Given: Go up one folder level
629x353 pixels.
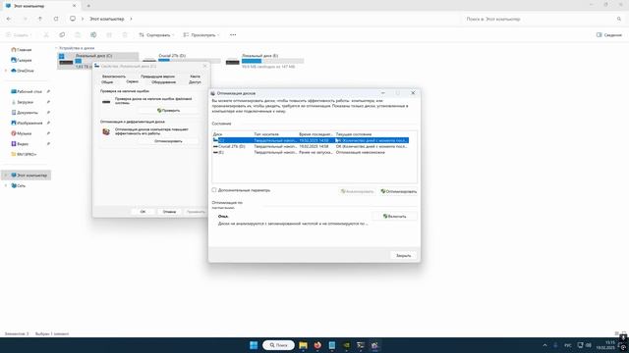Looking at the screenshot, I should pos(40,19).
